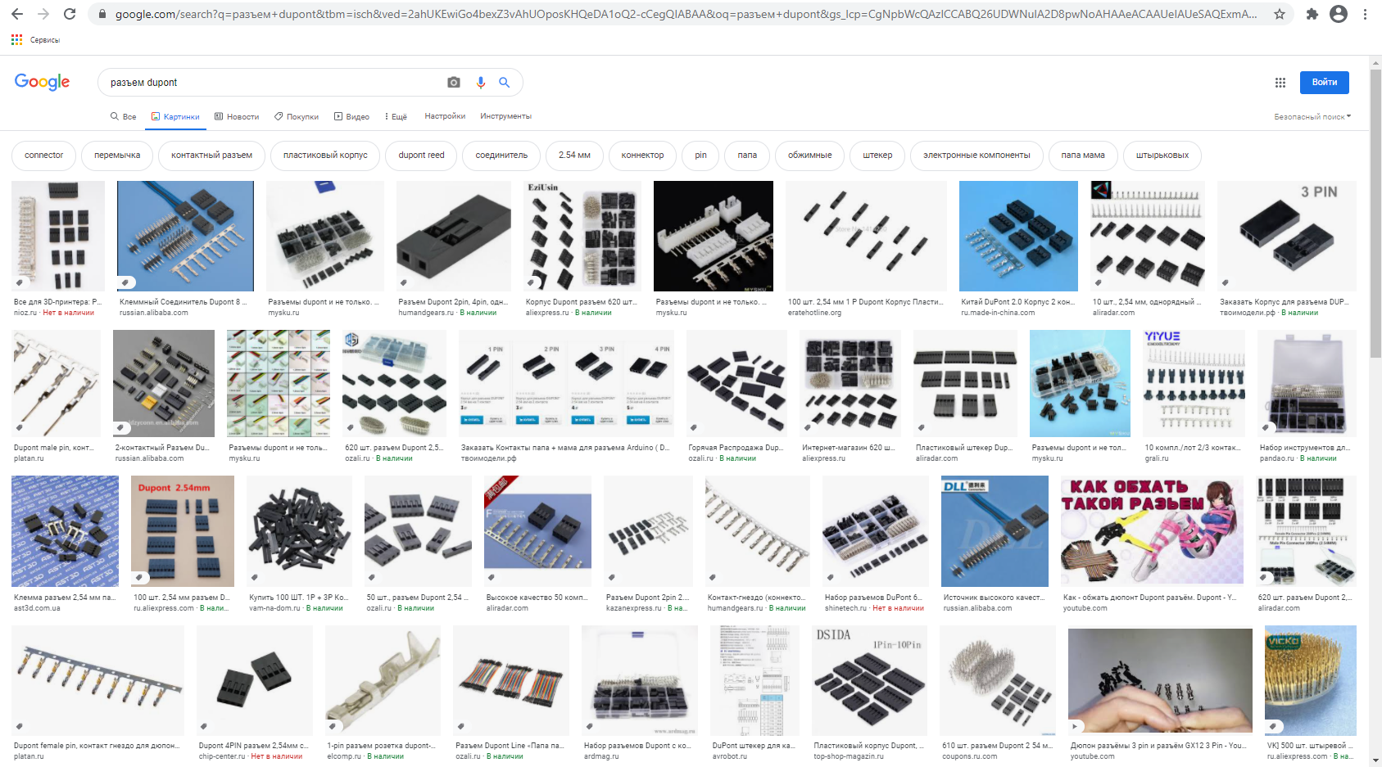Open the Chrome three-dot menu
The height and width of the screenshot is (767, 1382).
pos(1365,14)
